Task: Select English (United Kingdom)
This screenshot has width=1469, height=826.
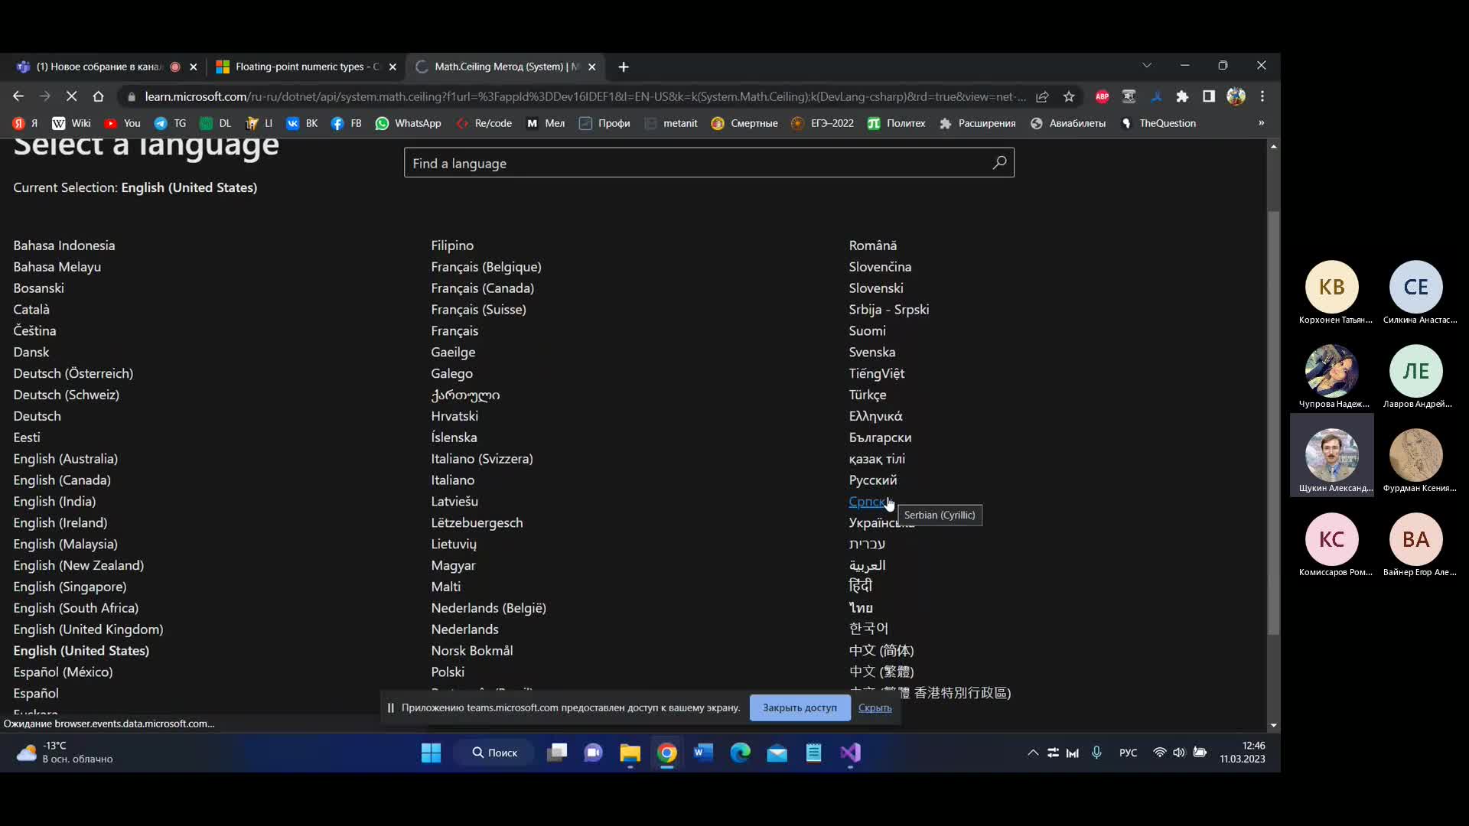Action: [x=88, y=629]
